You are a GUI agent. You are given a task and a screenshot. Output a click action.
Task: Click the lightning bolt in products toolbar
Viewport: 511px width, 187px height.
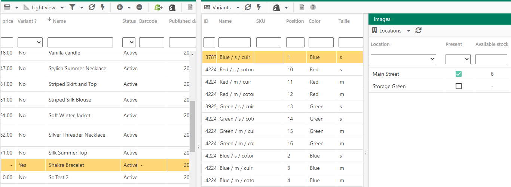102,7
